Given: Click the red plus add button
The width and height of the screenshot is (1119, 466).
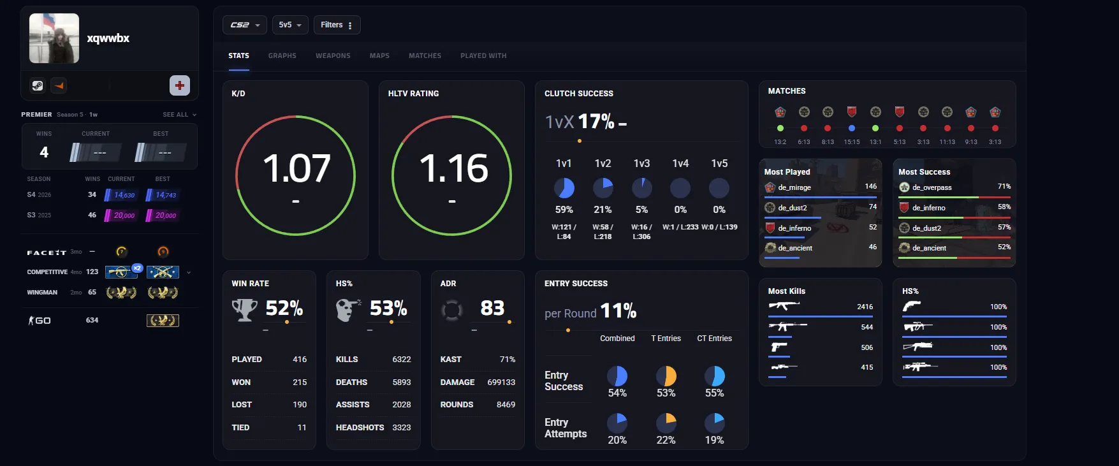Looking at the screenshot, I should pyautogui.click(x=180, y=85).
